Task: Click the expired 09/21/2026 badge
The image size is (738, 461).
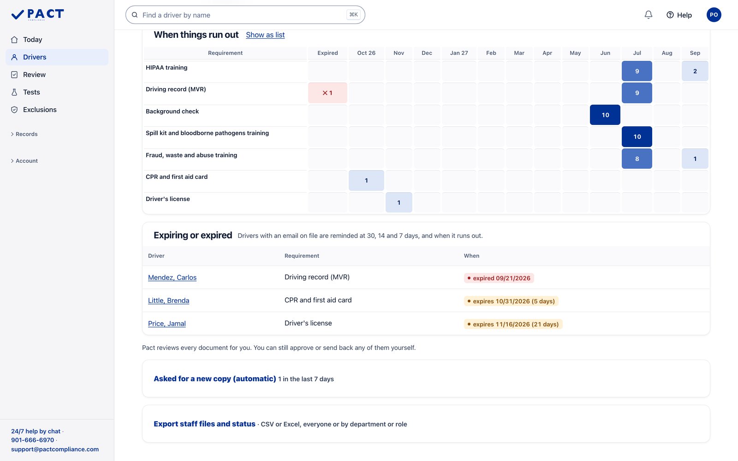Action: tap(499, 278)
